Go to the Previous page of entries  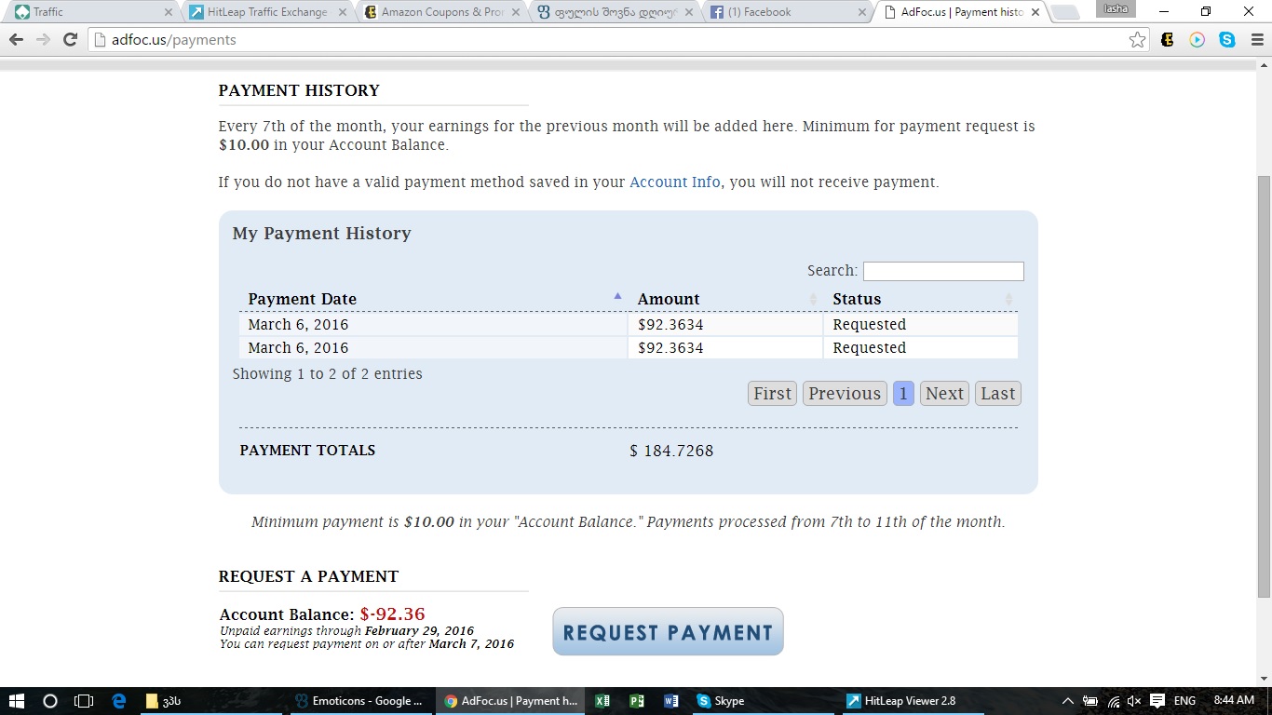coord(845,394)
